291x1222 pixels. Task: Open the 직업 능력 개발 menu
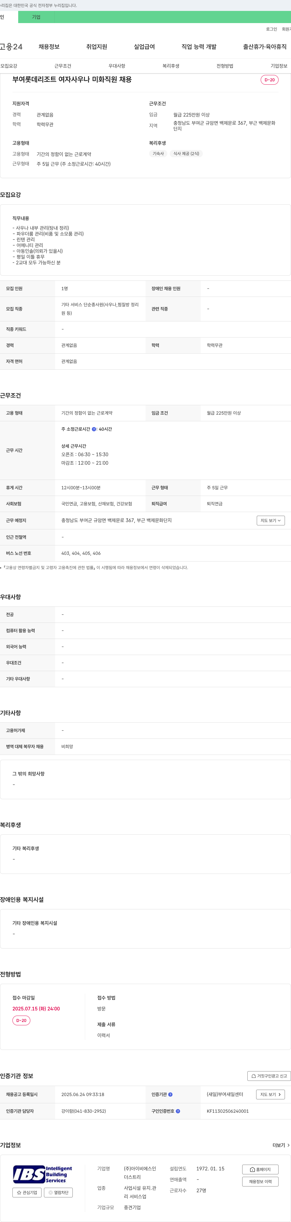coord(199,46)
